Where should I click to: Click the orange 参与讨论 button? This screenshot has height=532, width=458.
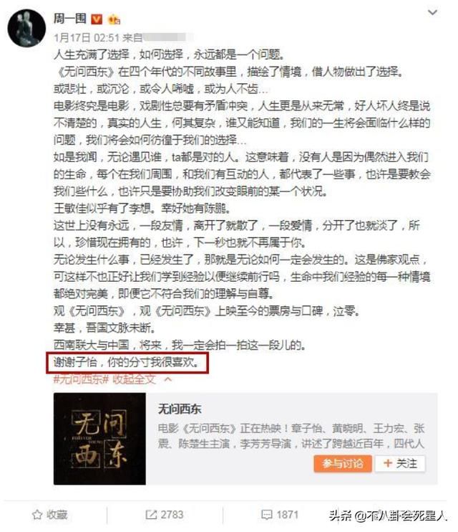(343, 463)
